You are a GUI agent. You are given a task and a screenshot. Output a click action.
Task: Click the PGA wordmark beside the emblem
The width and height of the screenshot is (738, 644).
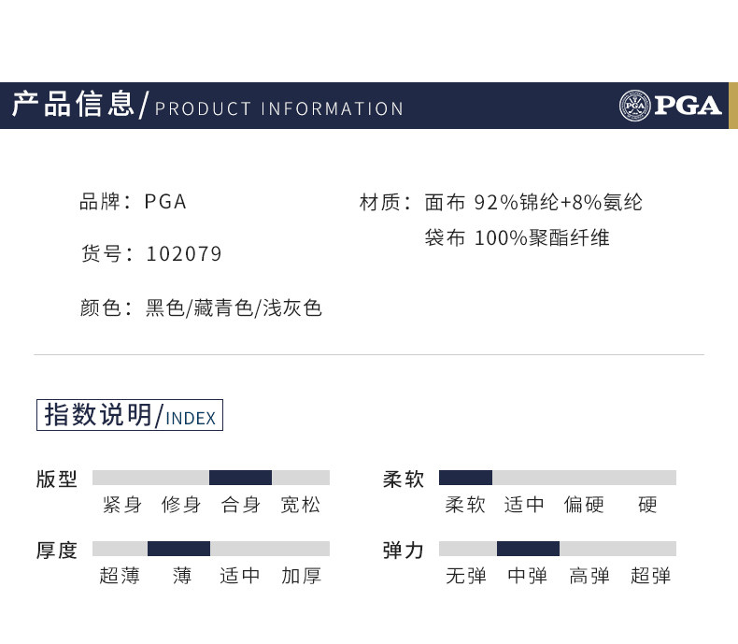688,106
